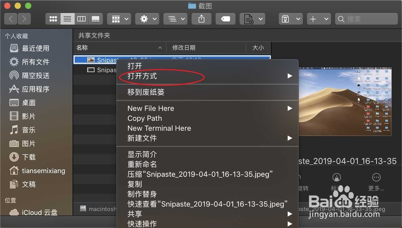Expand 共享 submenu

(208, 214)
